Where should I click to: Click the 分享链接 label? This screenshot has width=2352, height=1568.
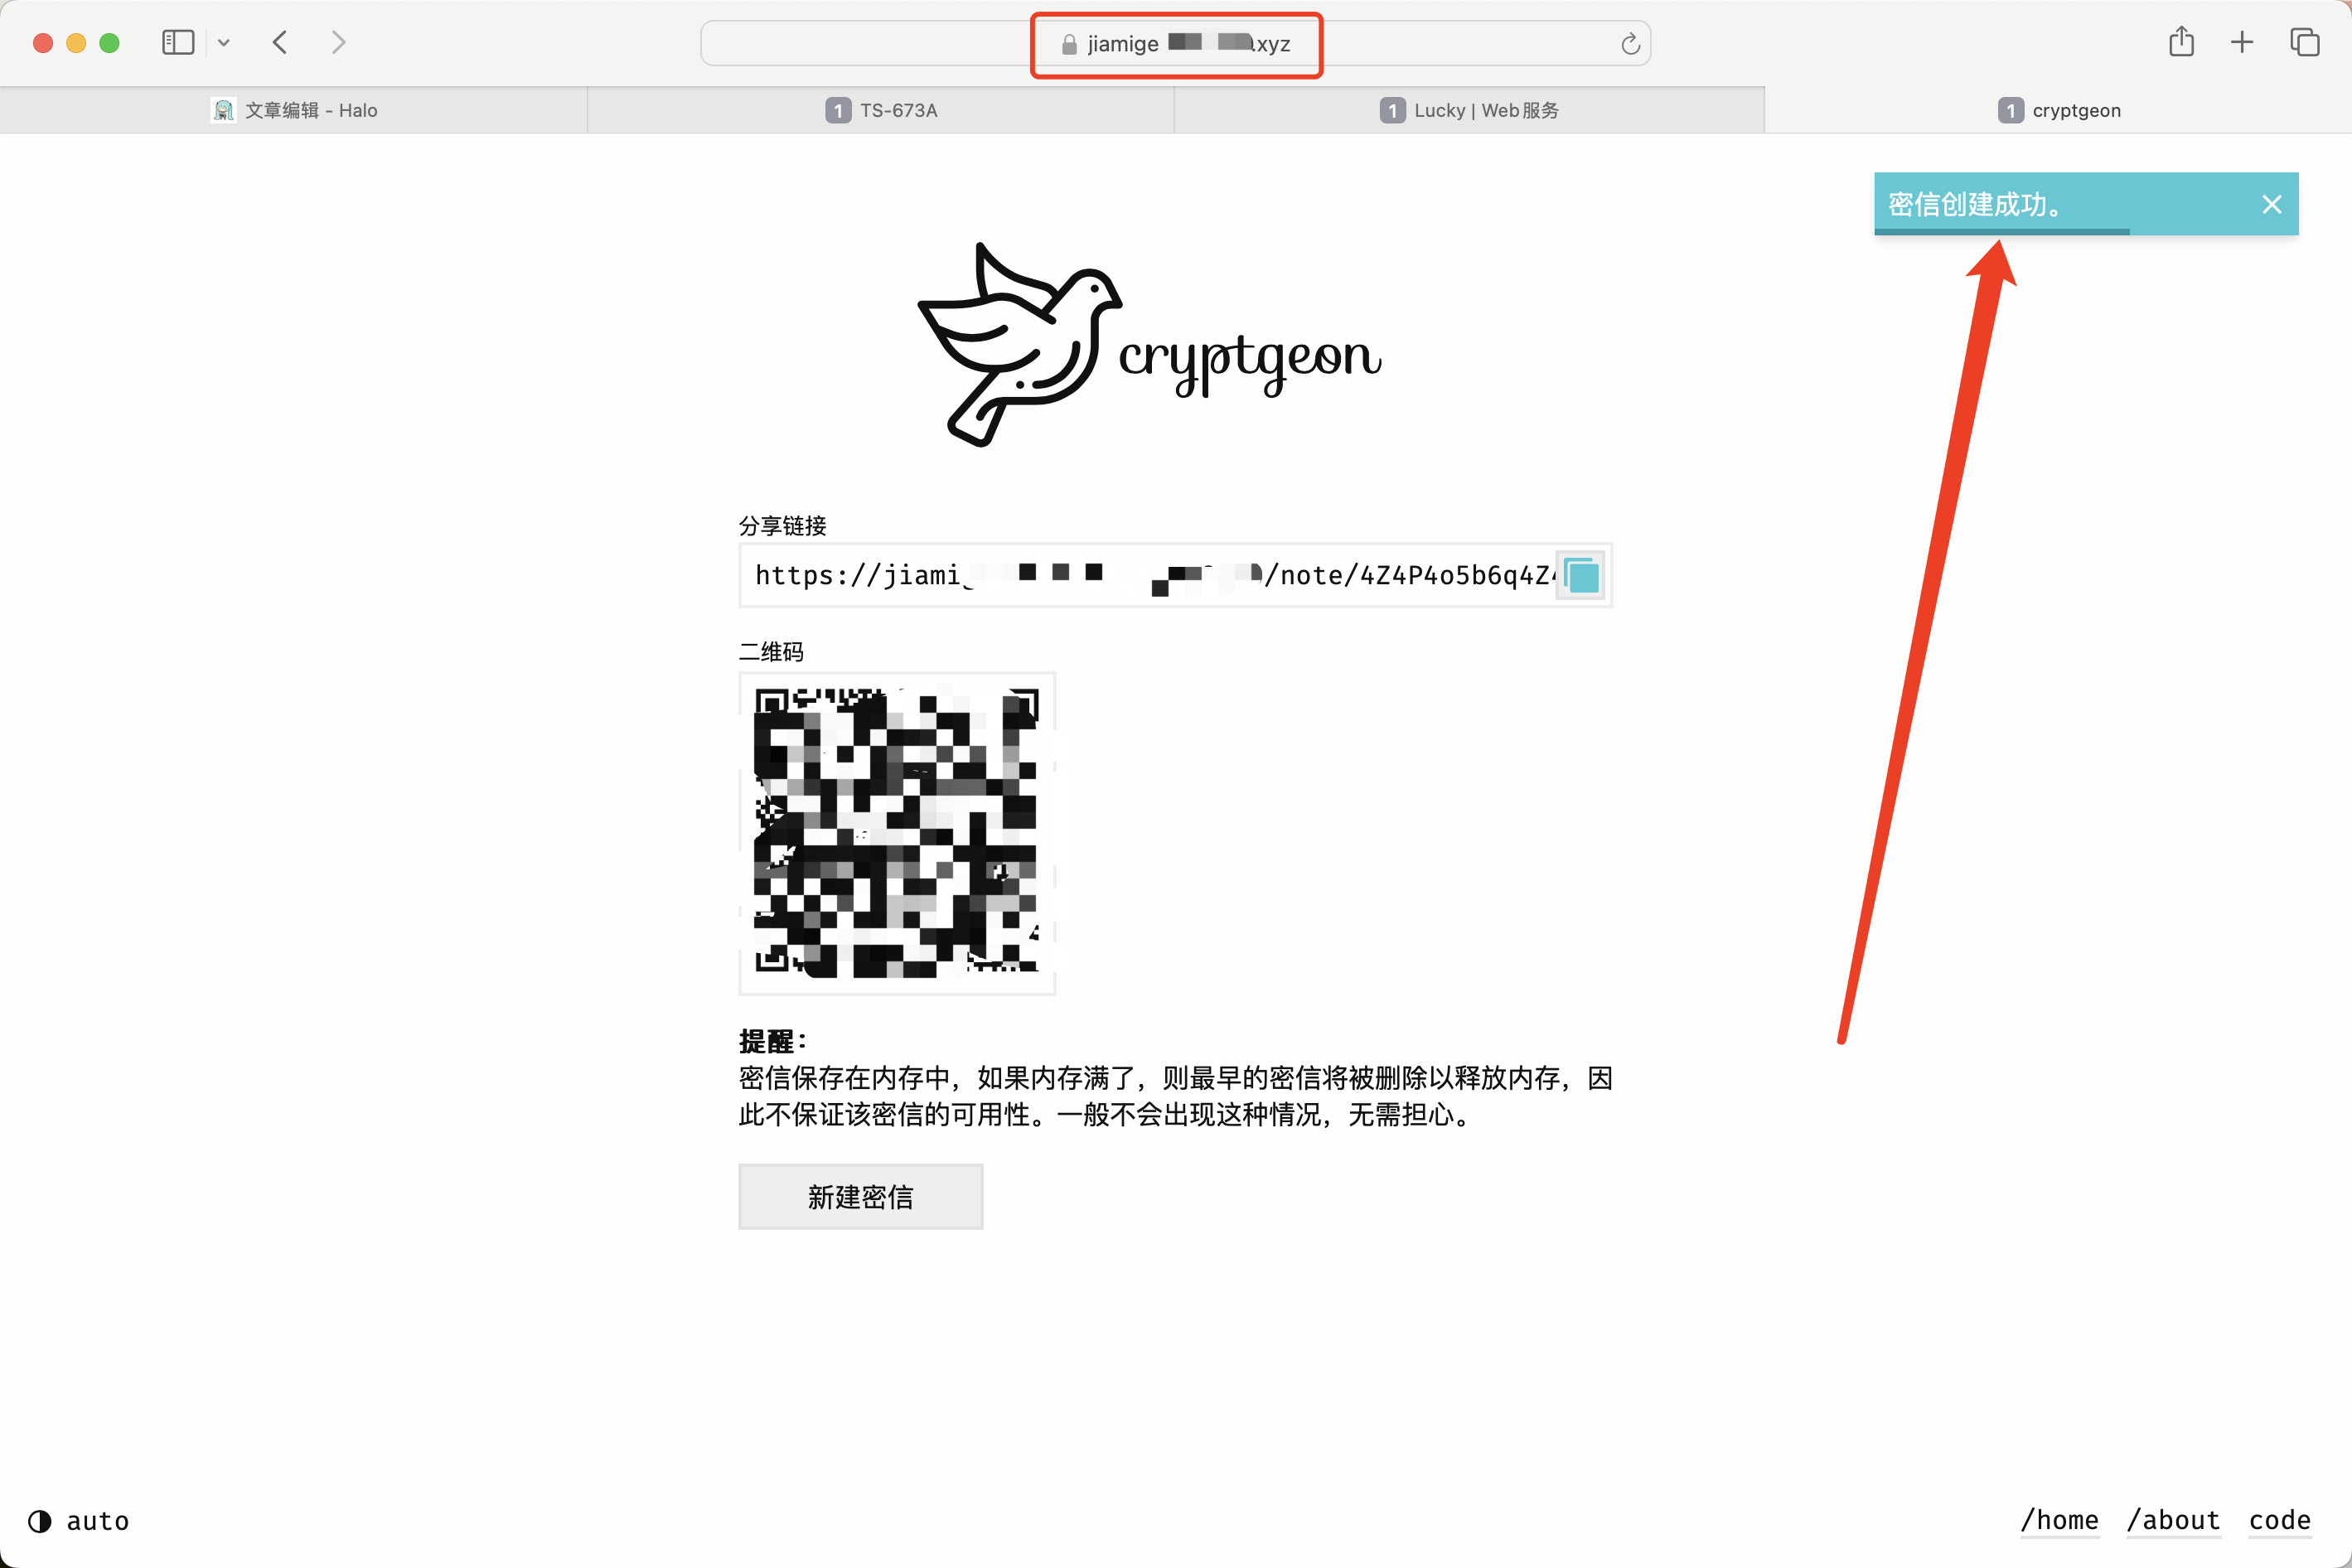(782, 525)
